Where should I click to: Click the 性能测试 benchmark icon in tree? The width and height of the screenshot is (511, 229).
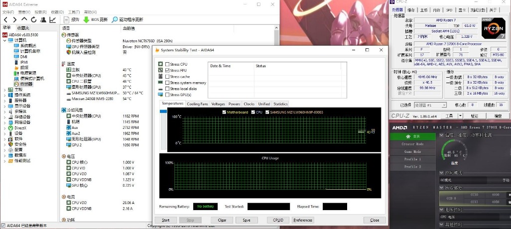11,161
